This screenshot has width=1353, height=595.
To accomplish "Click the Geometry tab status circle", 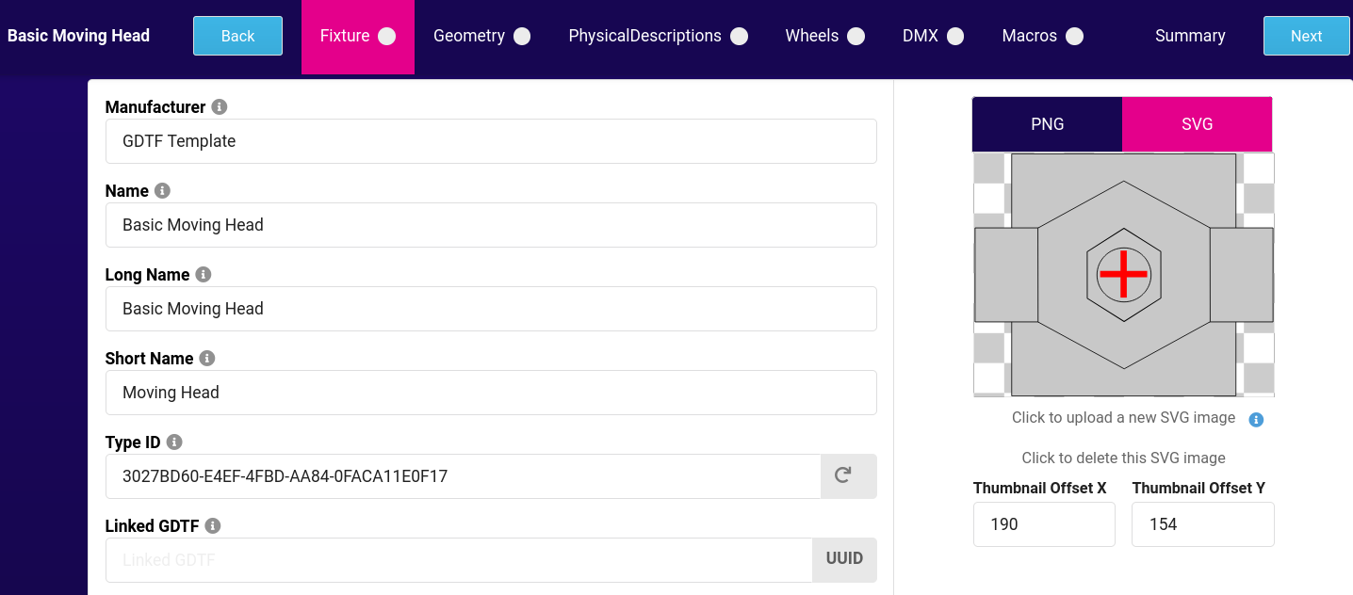I will tap(522, 36).
